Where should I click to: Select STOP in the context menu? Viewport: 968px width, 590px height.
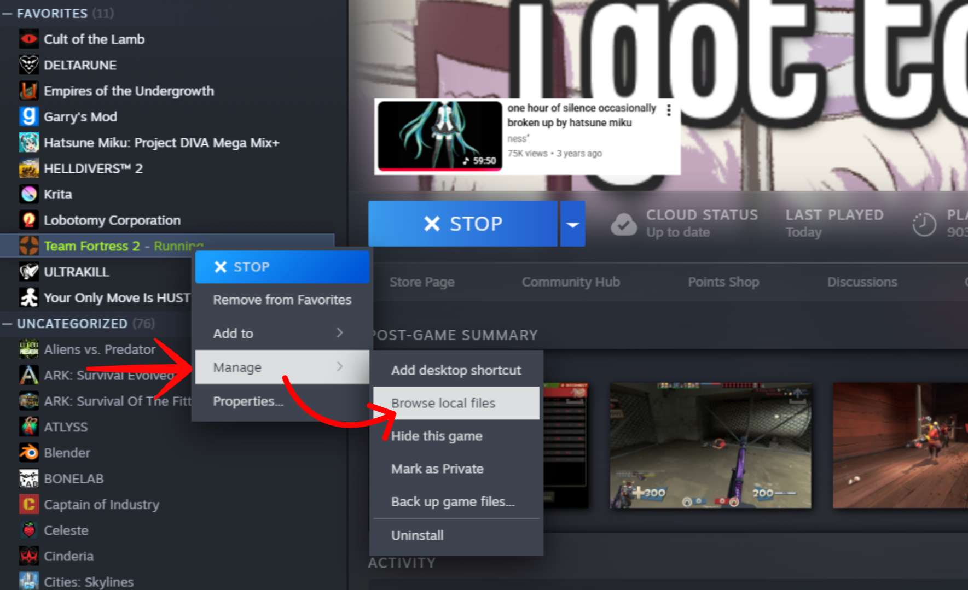coord(282,267)
